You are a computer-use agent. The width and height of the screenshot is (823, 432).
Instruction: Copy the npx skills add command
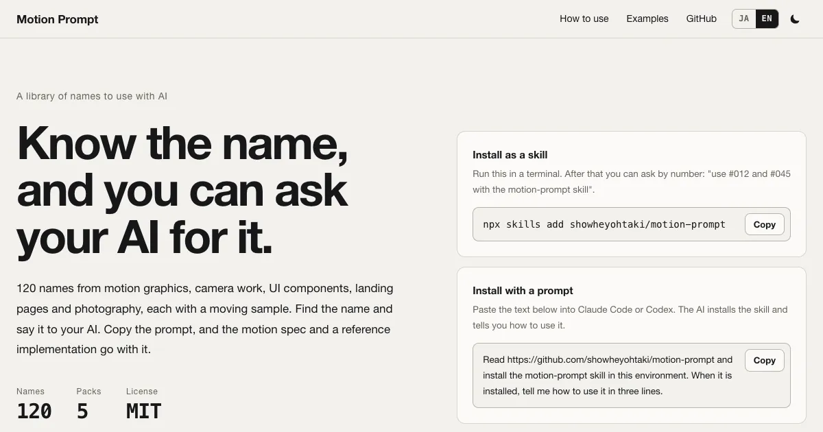pyautogui.click(x=765, y=224)
